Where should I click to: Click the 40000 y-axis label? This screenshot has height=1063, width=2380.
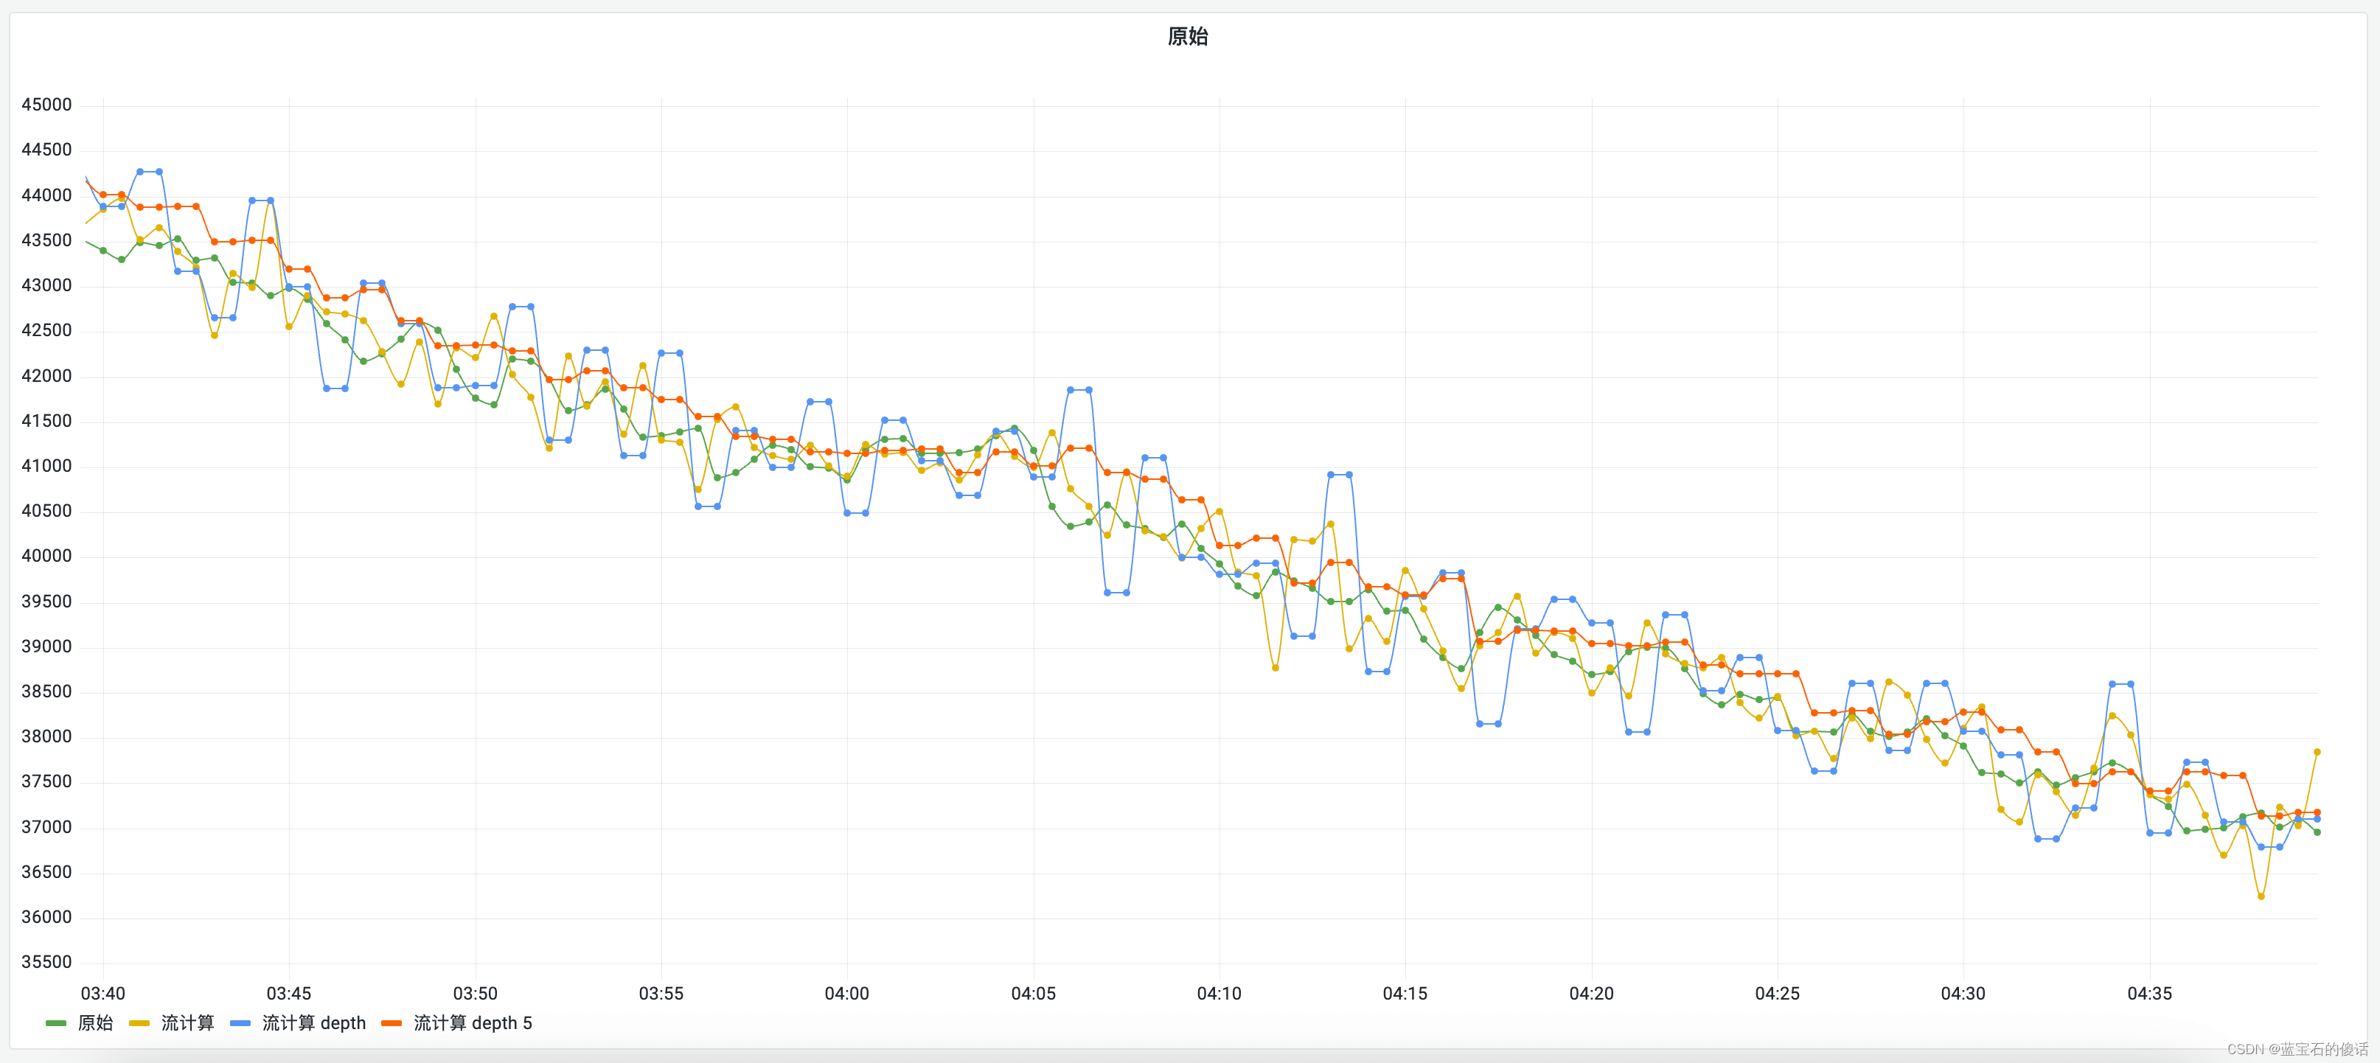(x=46, y=556)
